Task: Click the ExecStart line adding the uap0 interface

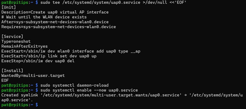Action: click(71, 51)
